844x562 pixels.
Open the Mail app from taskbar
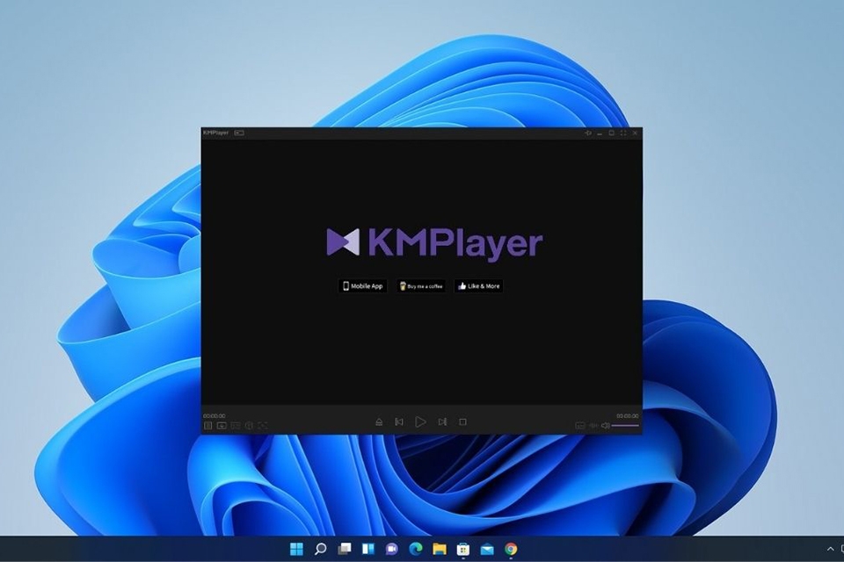tap(487, 549)
